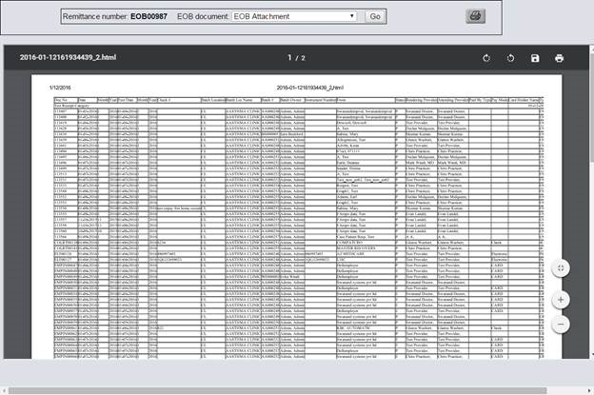Open the EOB document dropdown
Screen dimensions: 594x395
tap(294, 16)
